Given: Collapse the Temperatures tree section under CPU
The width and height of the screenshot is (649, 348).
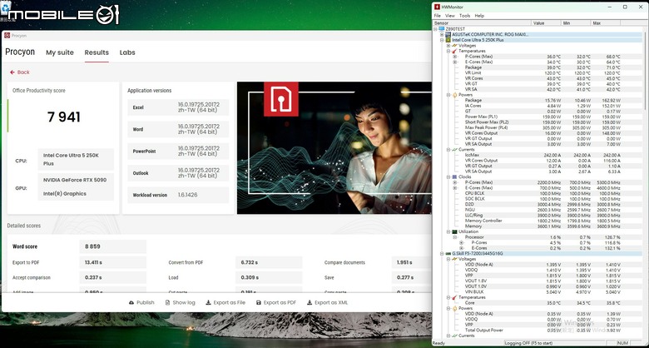Looking at the screenshot, I should click(x=448, y=51).
